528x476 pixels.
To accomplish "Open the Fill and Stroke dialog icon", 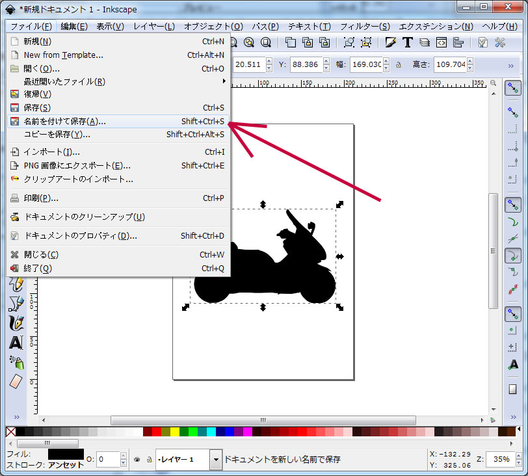I will click(x=391, y=43).
